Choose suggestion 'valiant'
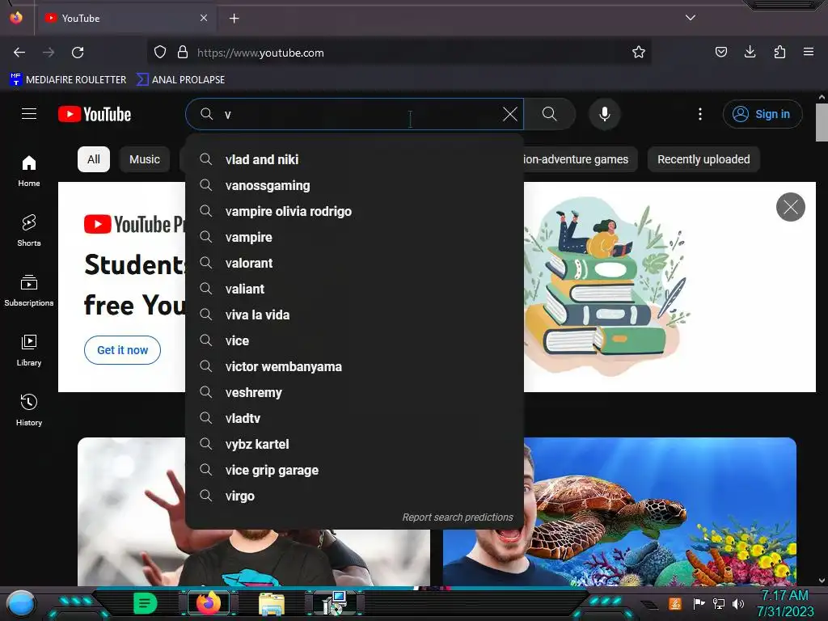Image resolution: width=828 pixels, height=621 pixels. click(354, 289)
